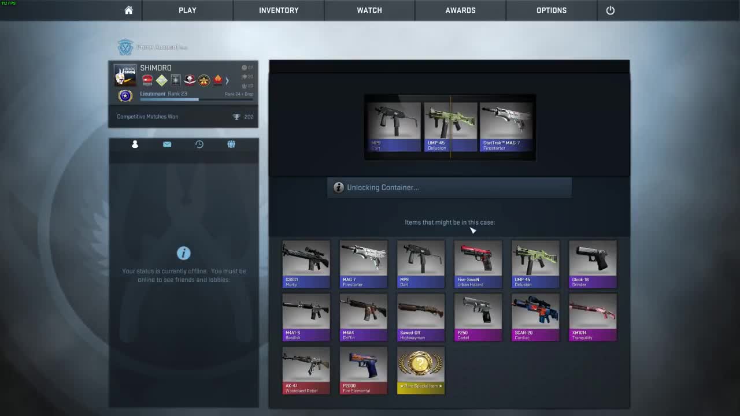
Task: Select the M4A1-S Basilisk skin
Action: (306, 318)
